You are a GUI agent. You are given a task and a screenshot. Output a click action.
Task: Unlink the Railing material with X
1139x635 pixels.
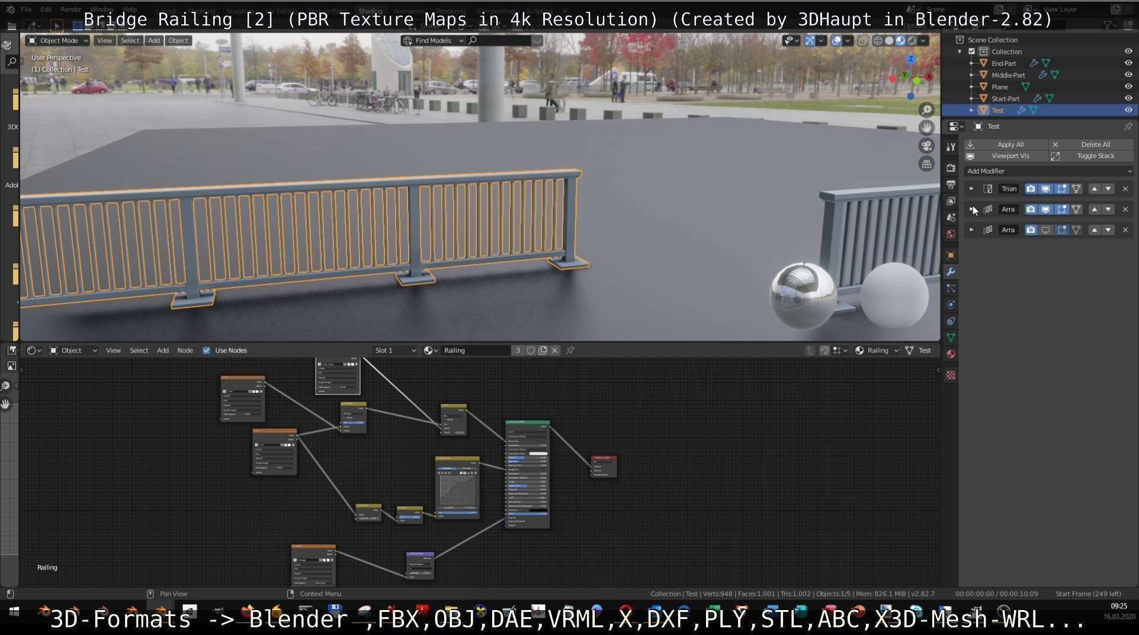click(554, 351)
